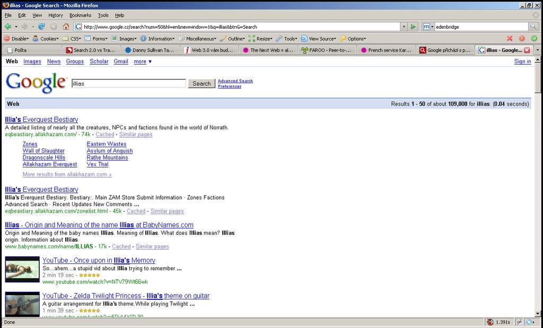Click the Scholar link in Google nav
The width and height of the screenshot is (543, 328).
[x=99, y=61]
